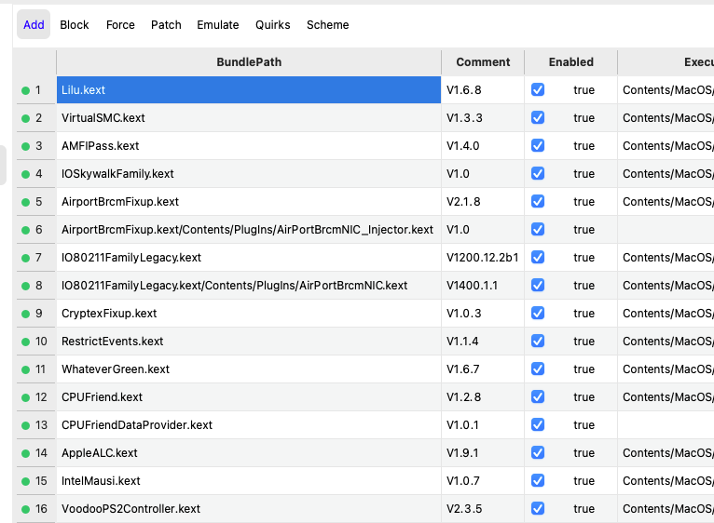Open the Quirks tab
This screenshot has width=714, height=523.
(273, 25)
